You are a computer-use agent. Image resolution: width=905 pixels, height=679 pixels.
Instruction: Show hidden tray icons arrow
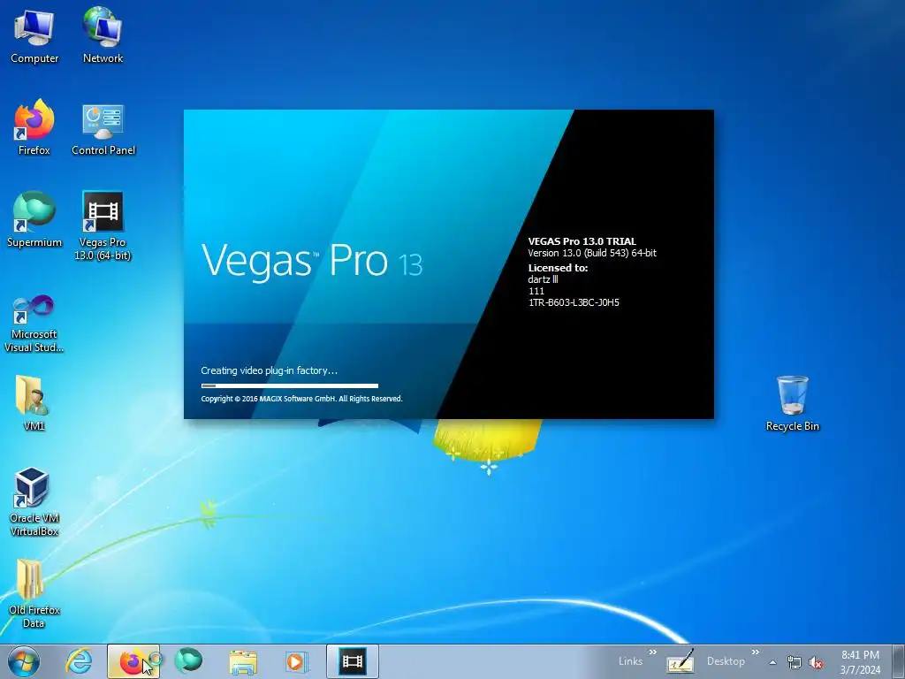click(772, 662)
